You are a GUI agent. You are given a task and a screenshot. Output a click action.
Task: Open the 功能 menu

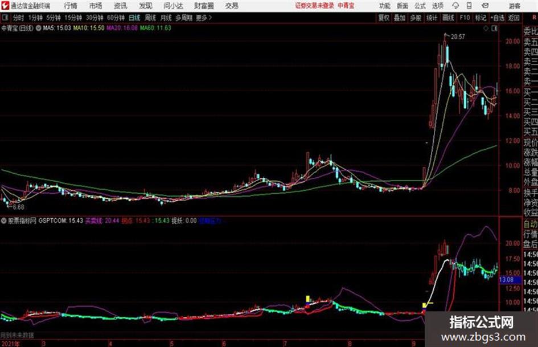tap(385, 6)
